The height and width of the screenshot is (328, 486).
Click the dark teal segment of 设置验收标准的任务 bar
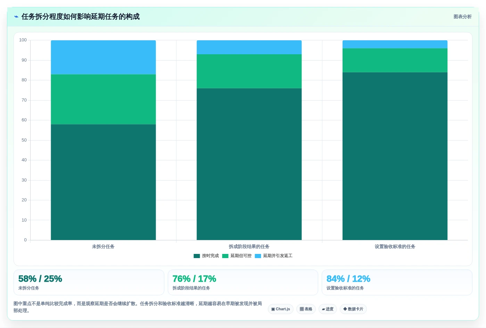tap(395, 156)
